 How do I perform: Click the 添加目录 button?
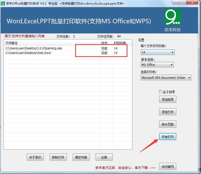point(167,99)
